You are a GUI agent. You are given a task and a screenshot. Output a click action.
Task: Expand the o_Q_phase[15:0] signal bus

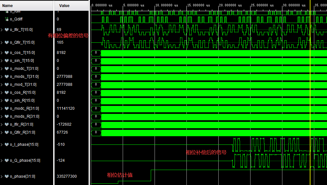click(2, 160)
